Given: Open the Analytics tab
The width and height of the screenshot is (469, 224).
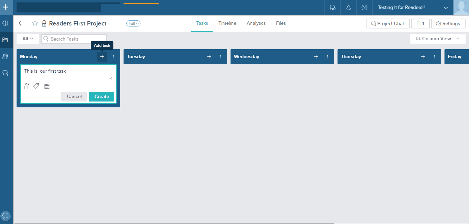Looking at the screenshot, I should click(256, 23).
